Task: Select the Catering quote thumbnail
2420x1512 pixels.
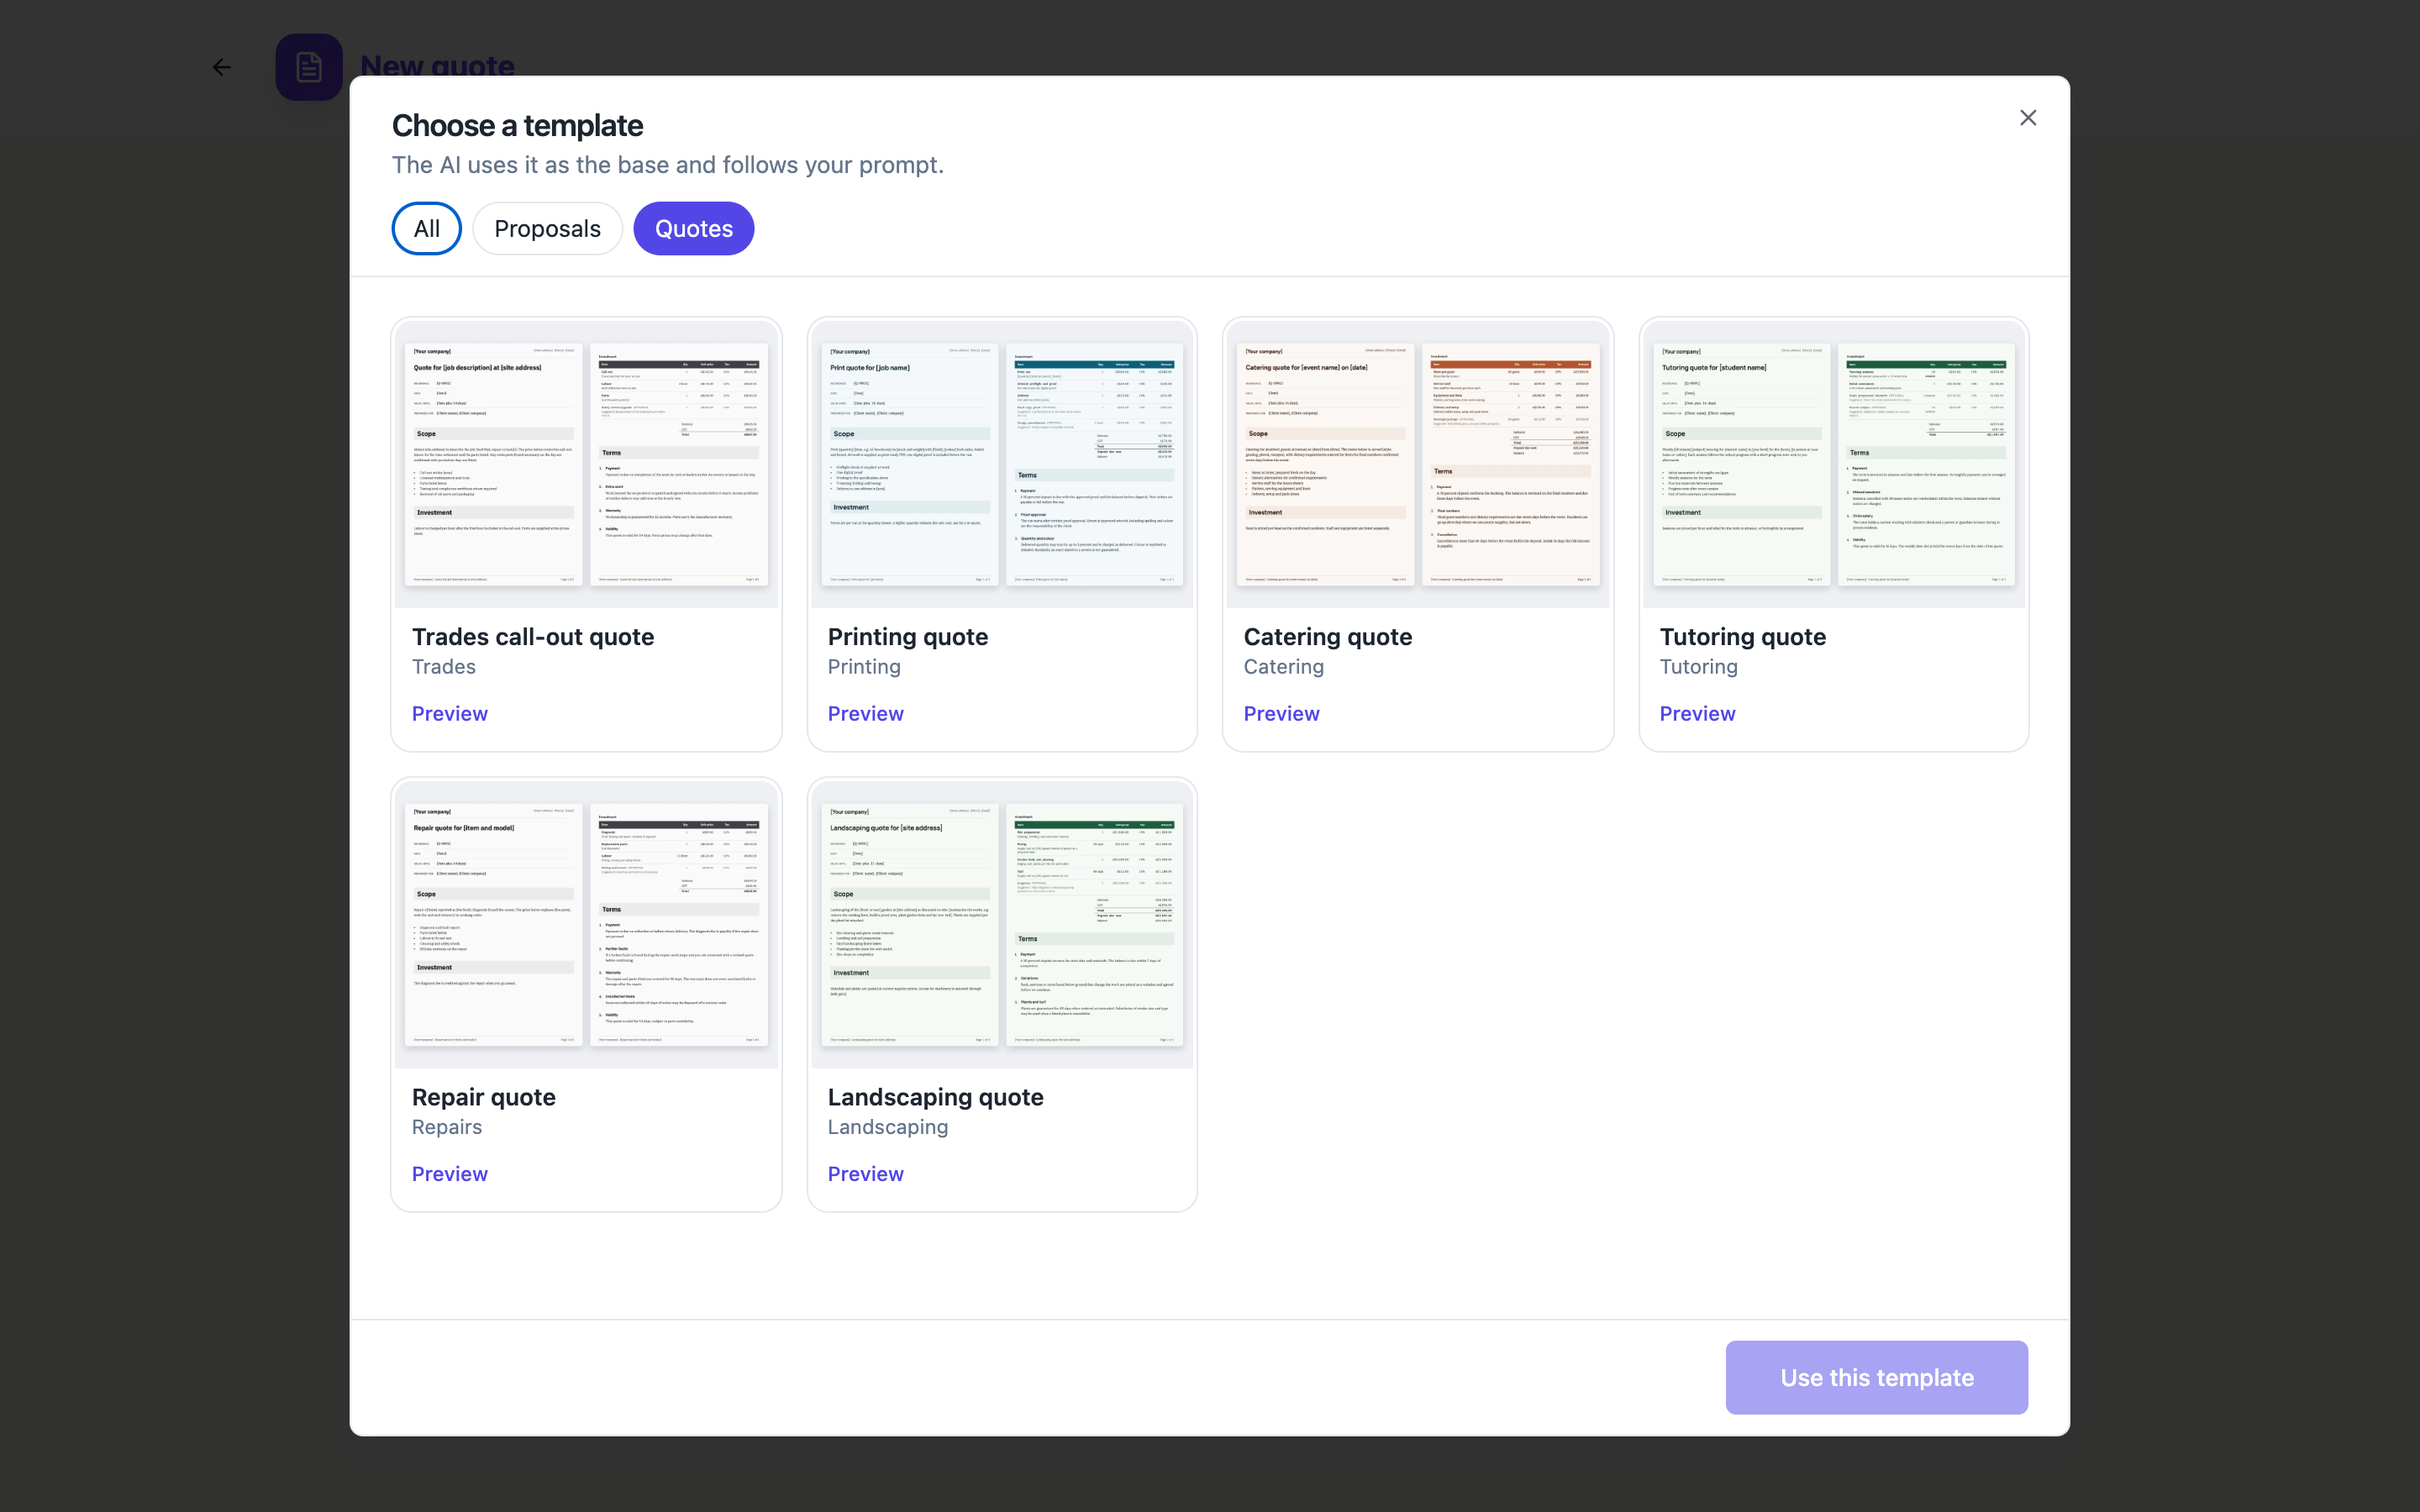Action: (1418, 464)
